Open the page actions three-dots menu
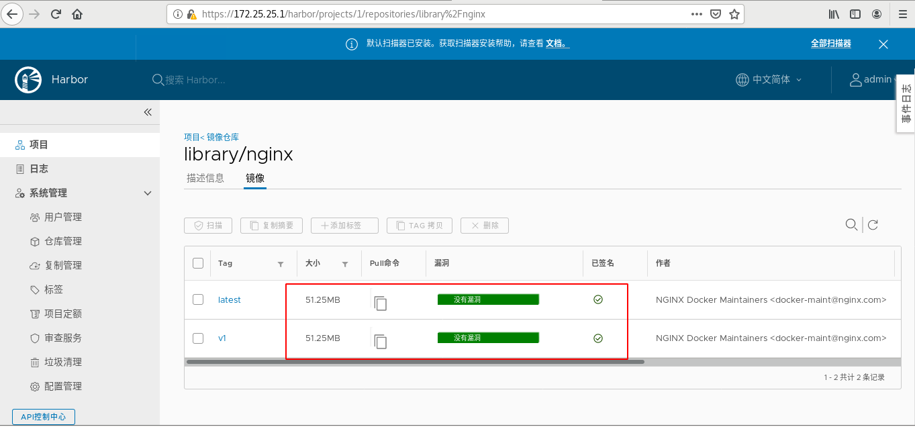Image resolution: width=915 pixels, height=427 pixels. pyautogui.click(x=697, y=13)
